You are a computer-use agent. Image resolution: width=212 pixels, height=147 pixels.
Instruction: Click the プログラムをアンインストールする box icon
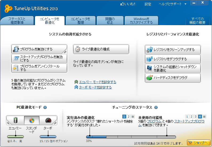16,68
